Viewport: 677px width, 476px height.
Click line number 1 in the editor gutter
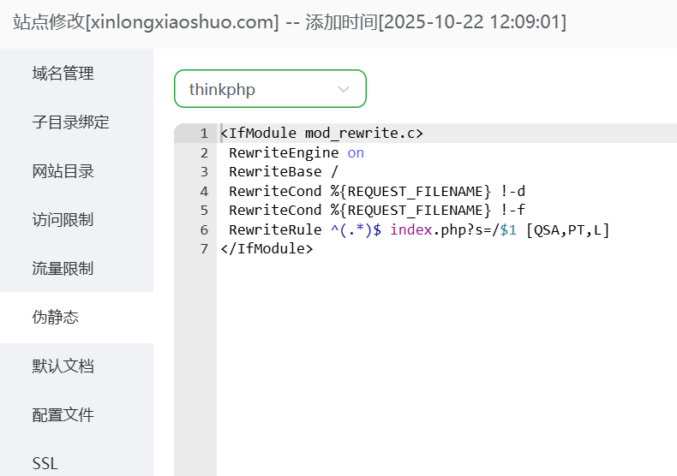(204, 134)
